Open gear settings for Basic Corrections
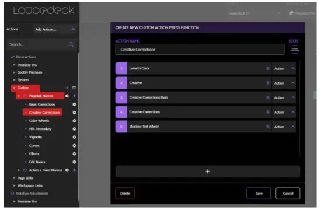 pos(74,104)
